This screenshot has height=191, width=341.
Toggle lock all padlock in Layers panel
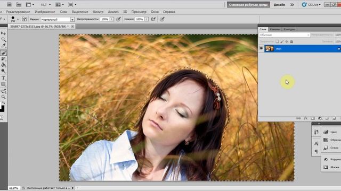291,41
